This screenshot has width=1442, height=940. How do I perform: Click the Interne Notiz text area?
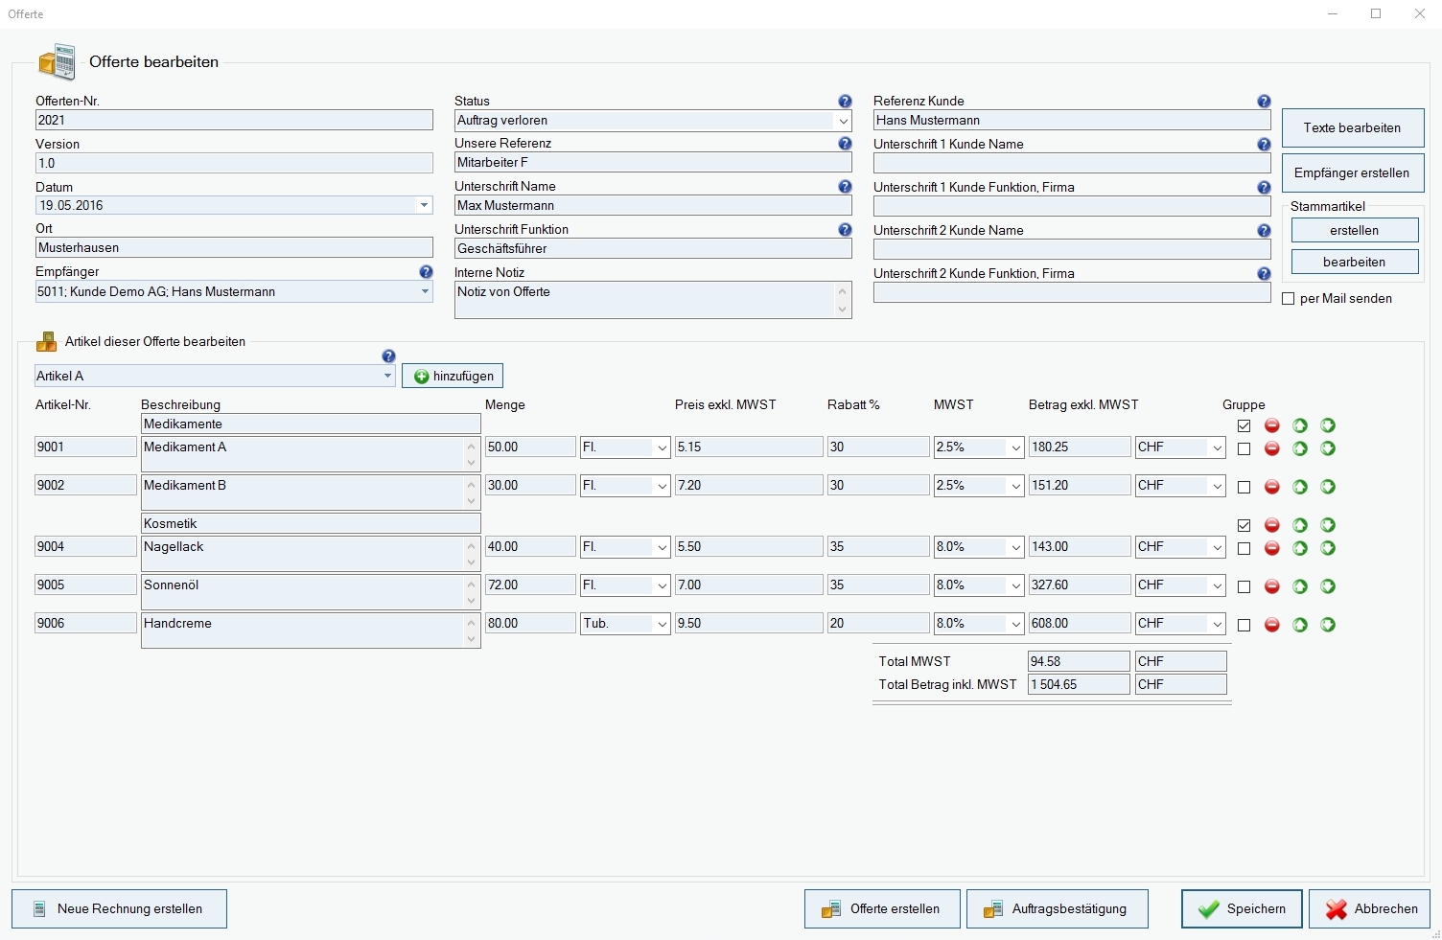pos(652,300)
